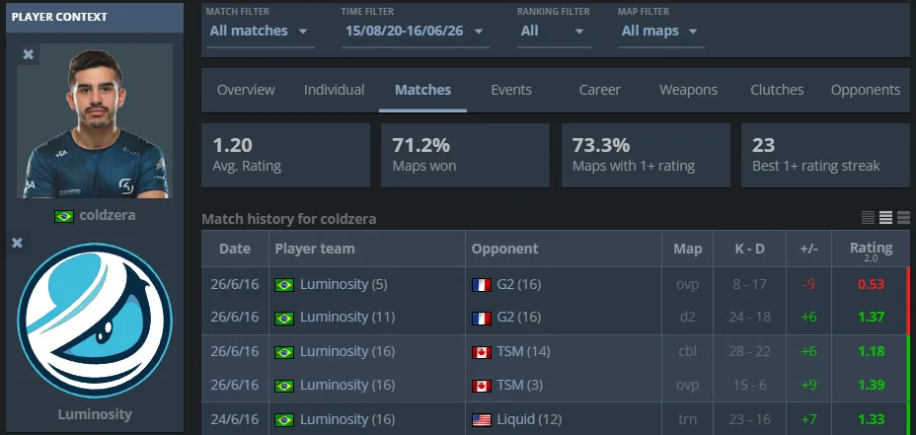Sort by Map column header
This screenshot has width=916, height=435.
tap(687, 249)
